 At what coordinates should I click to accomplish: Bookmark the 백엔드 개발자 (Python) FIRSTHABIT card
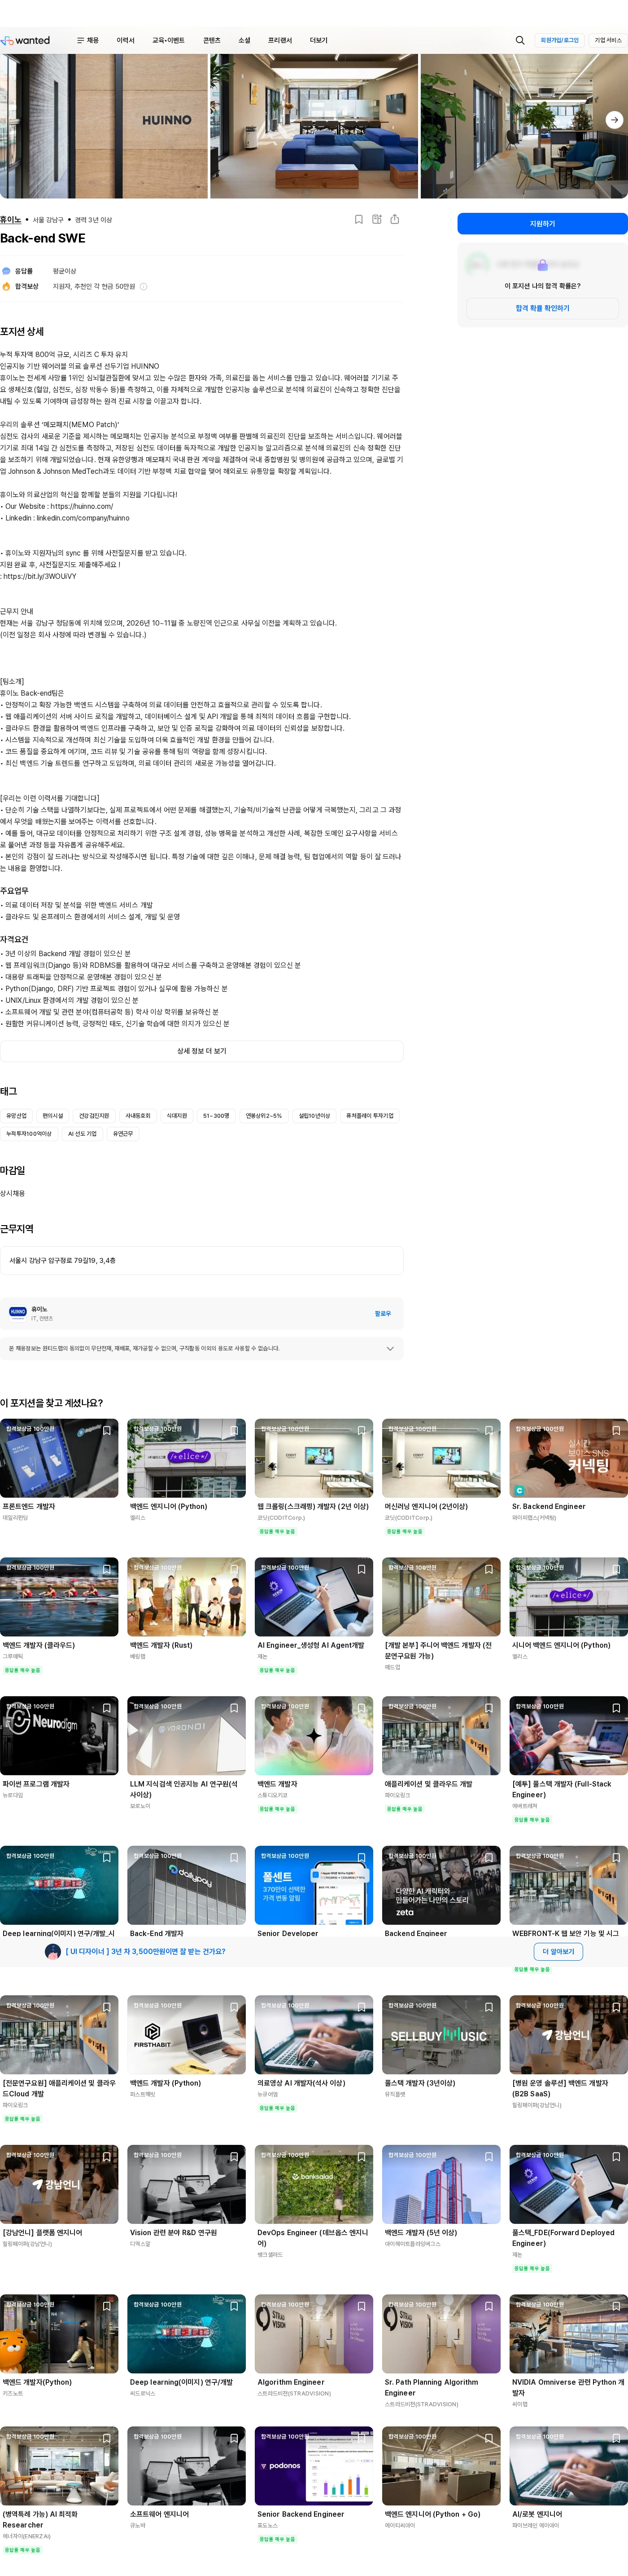point(234,2007)
